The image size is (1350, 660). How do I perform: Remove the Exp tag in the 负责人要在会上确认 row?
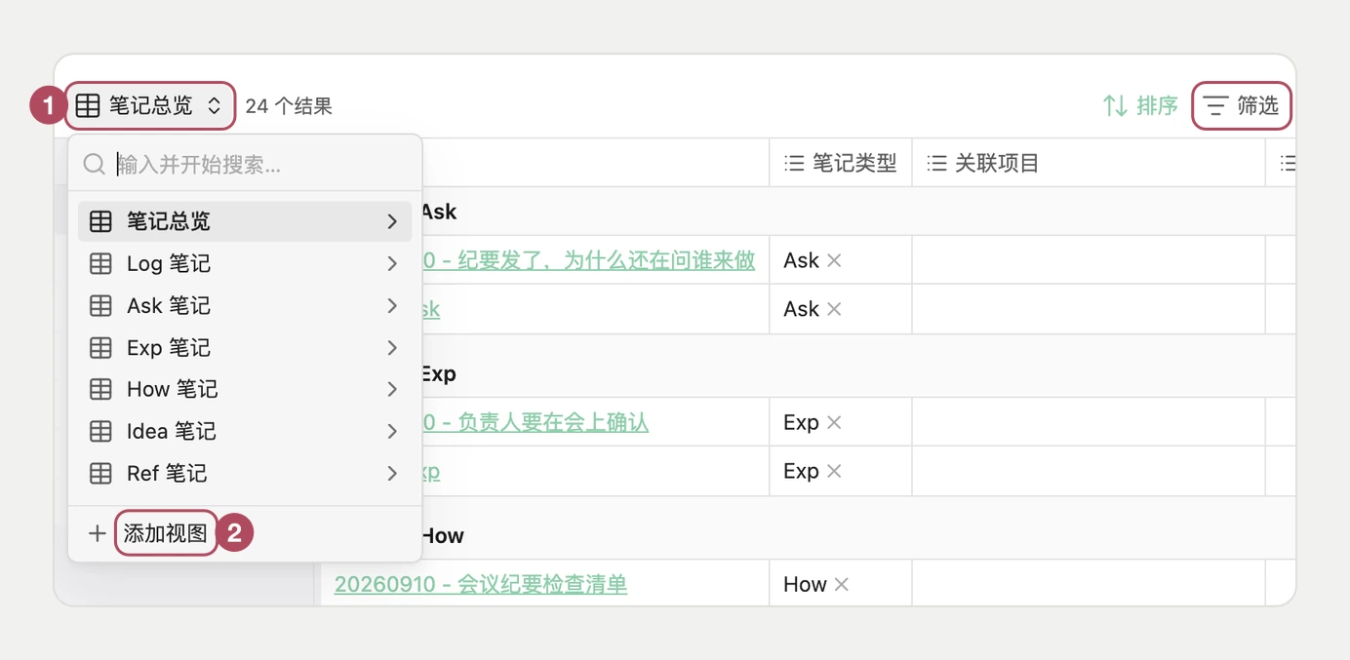point(834,422)
